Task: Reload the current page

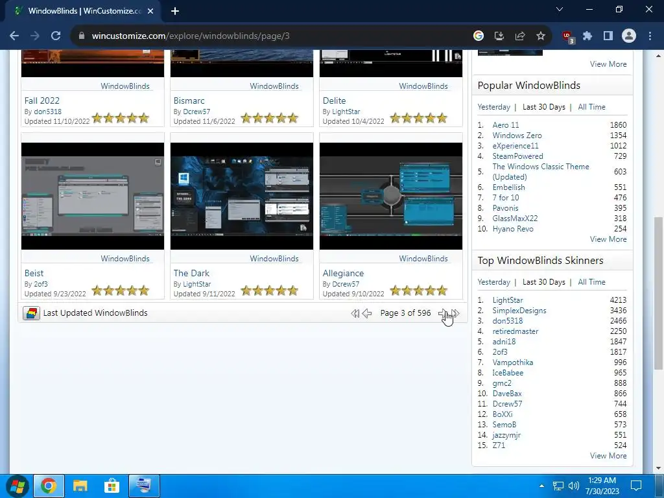Action: 56,36
